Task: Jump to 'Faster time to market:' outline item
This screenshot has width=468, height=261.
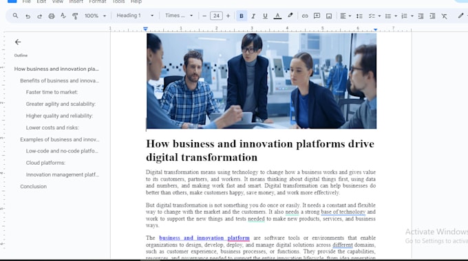Action: (52, 92)
